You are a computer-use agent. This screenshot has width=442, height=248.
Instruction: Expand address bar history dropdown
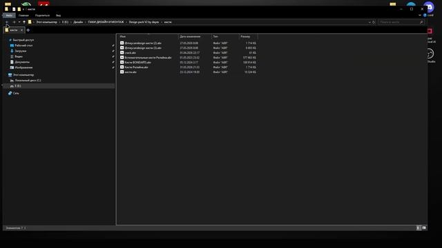point(369,22)
